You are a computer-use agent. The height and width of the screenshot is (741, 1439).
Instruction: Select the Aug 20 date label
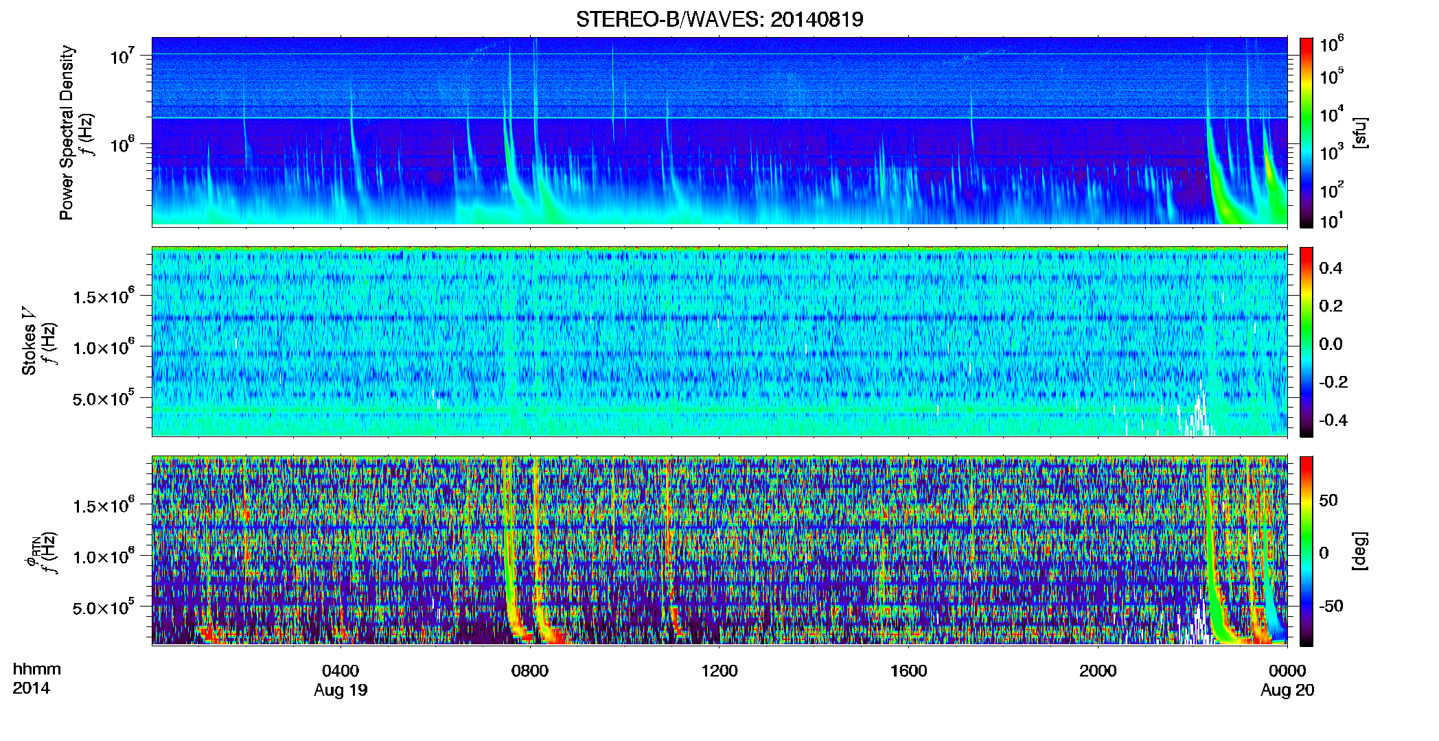[x=1287, y=690]
